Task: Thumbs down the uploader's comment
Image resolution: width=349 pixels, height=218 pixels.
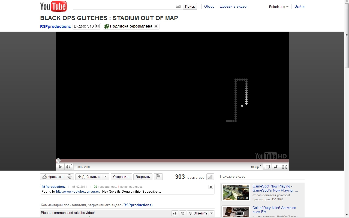Action: 183,213
